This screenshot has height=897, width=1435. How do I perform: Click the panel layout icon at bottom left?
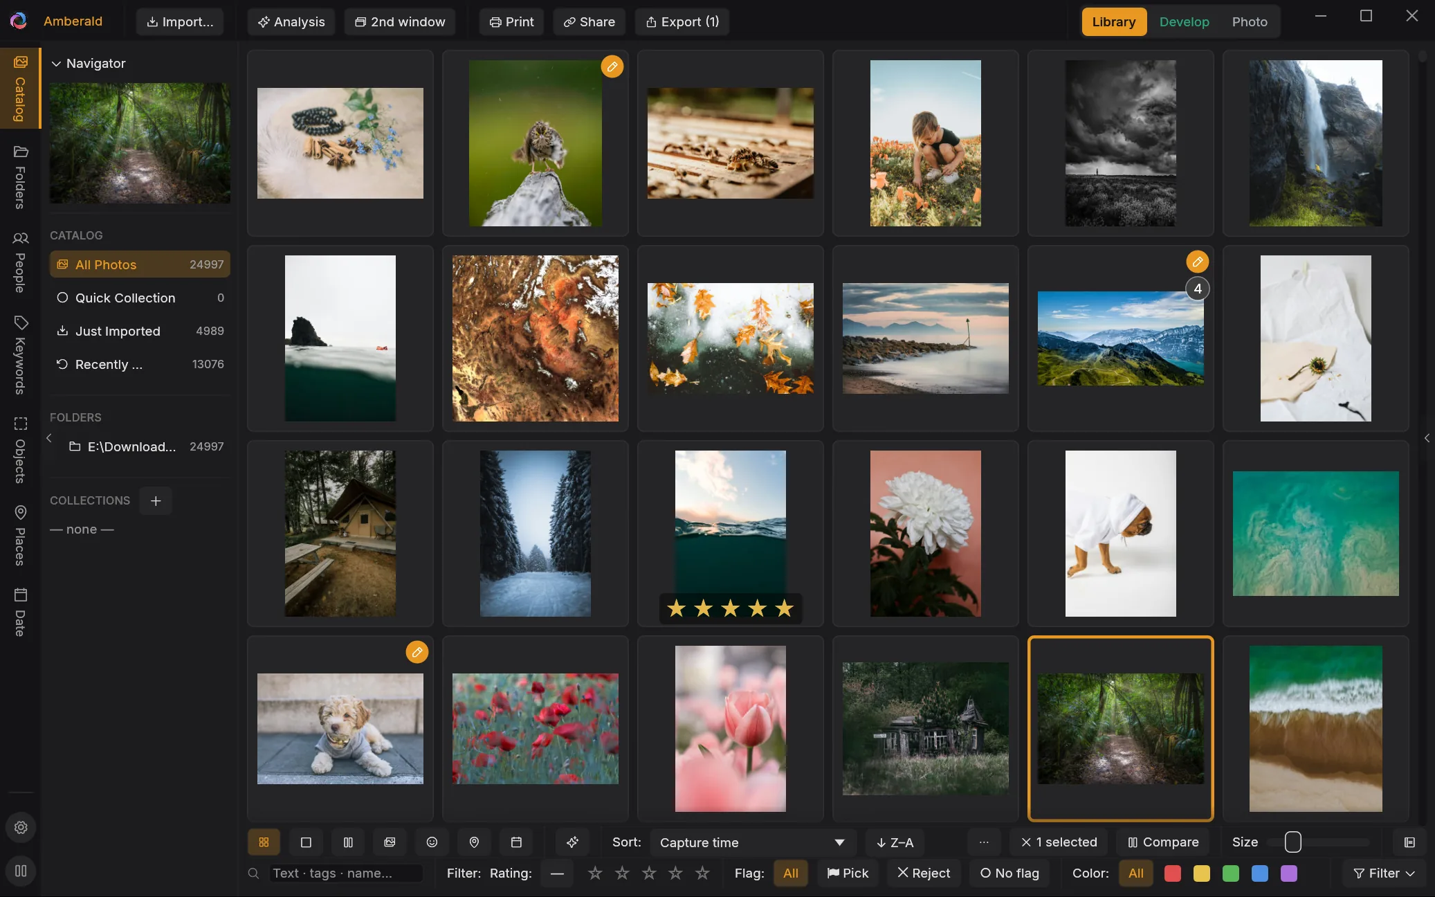point(21,871)
